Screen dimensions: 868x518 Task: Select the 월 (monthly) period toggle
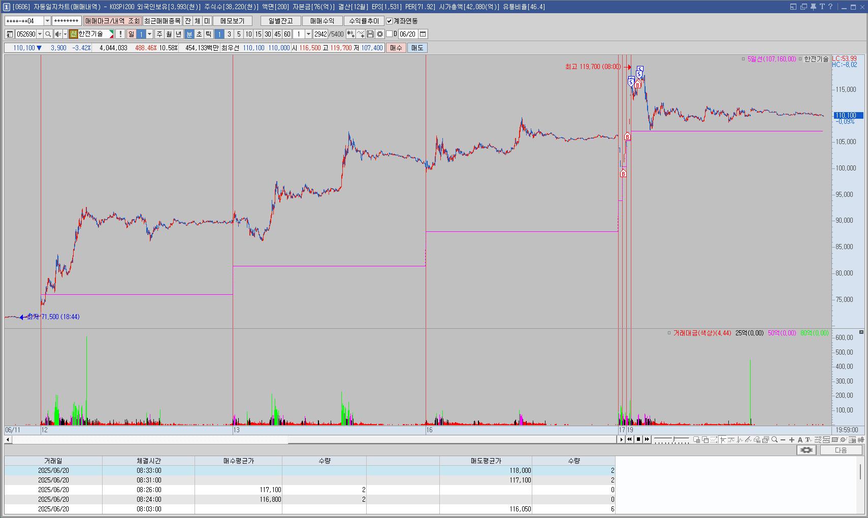coord(169,34)
